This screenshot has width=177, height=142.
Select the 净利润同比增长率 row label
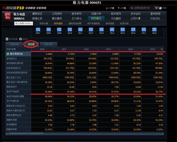point(15,63)
